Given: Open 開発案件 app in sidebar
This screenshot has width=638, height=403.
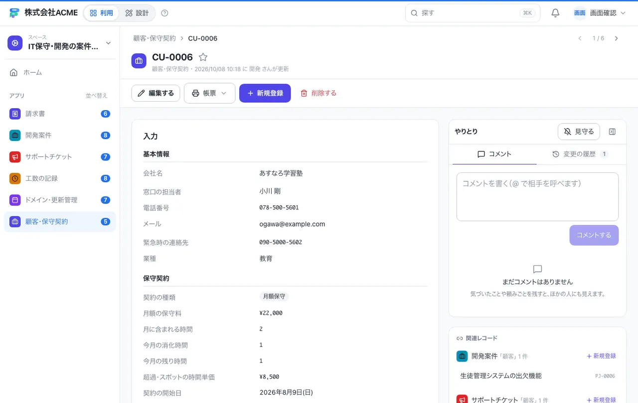Looking at the screenshot, I should (60, 135).
